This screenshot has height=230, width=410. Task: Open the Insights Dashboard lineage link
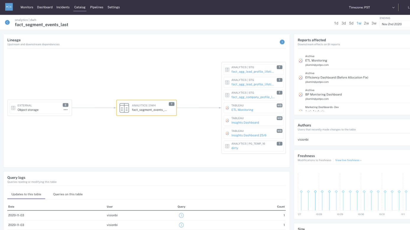tap(245, 123)
